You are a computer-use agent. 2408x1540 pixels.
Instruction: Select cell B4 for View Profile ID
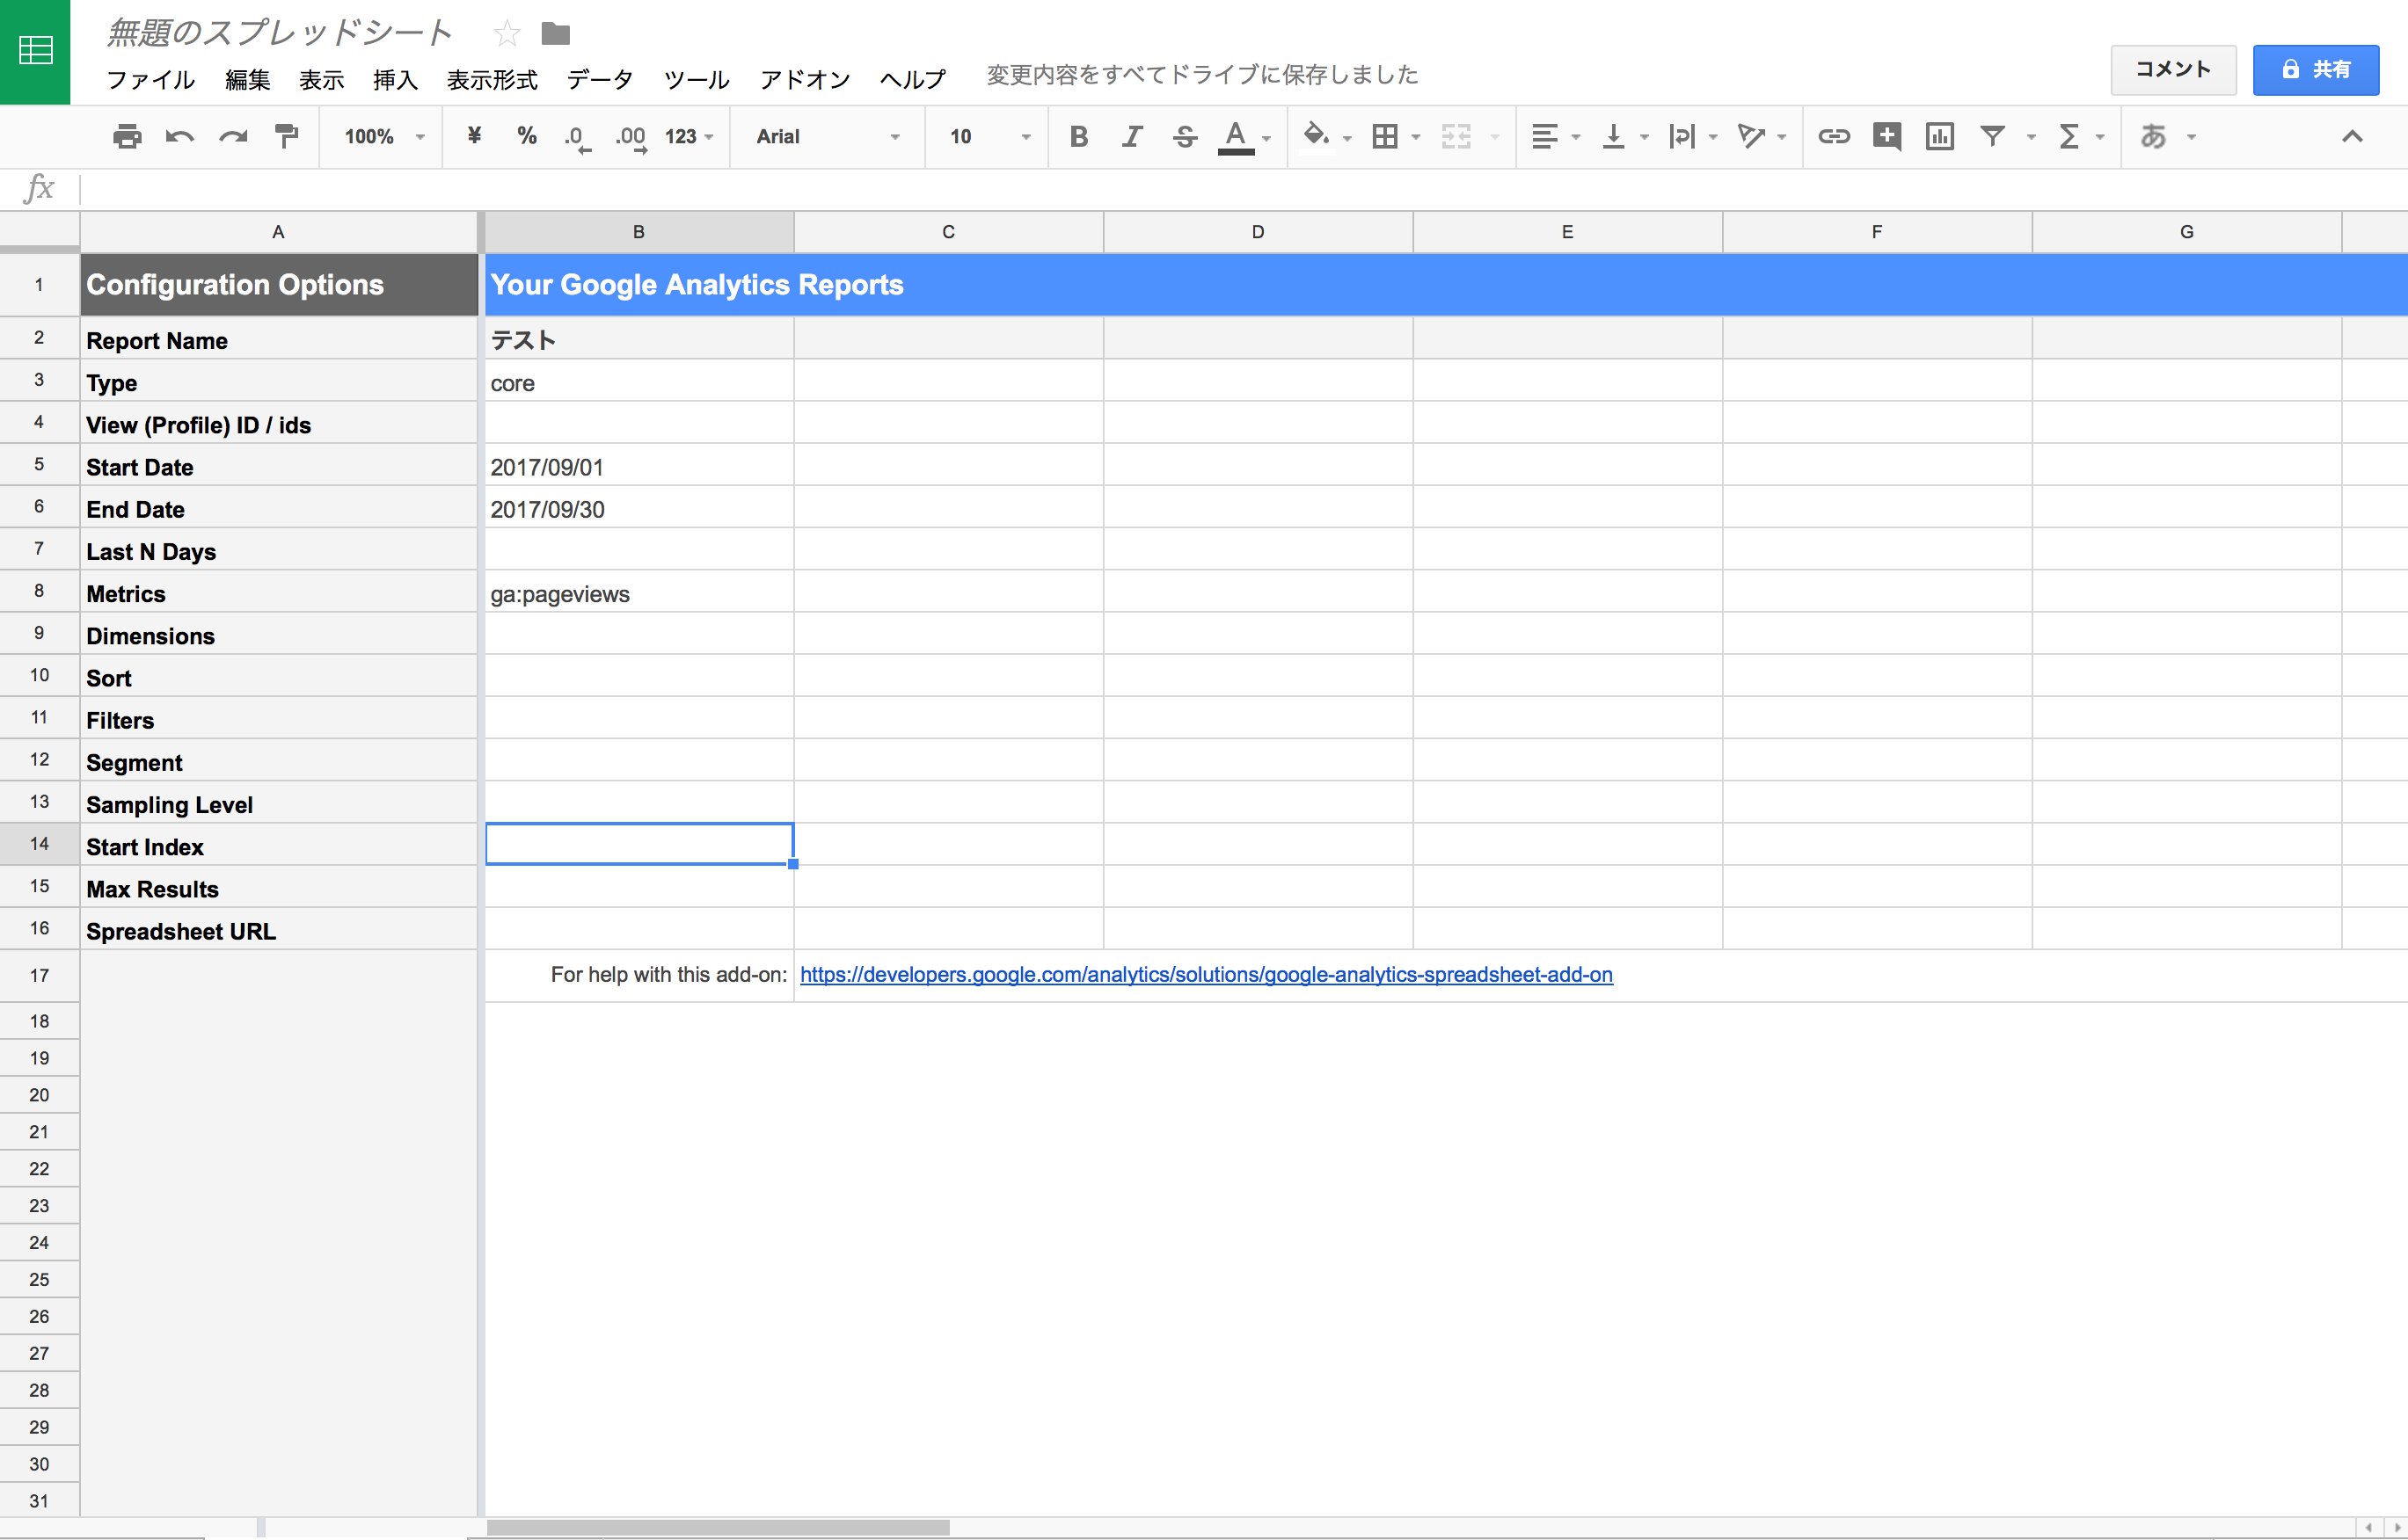pos(639,424)
